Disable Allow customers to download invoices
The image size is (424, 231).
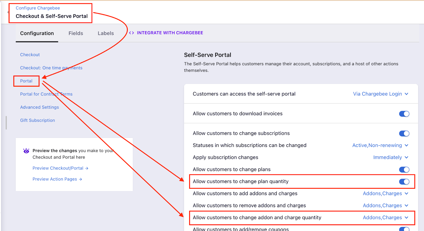(404, 114)
